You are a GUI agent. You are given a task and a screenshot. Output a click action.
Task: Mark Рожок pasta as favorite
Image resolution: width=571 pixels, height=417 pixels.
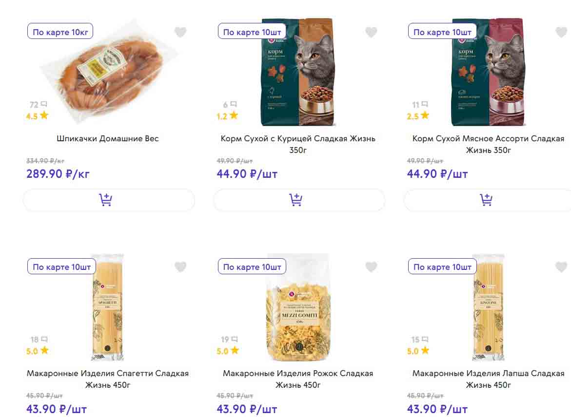pos(371,267)
